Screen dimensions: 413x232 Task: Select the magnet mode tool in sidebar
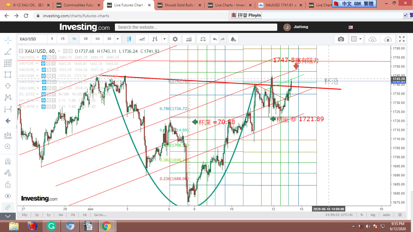click(8, 161)
